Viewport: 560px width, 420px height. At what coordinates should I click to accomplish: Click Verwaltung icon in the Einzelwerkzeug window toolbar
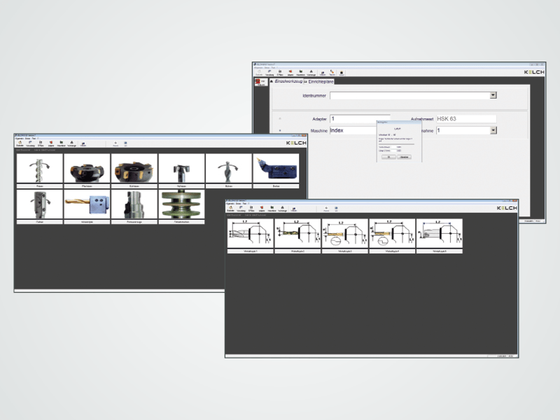click(x=269, y=73)
